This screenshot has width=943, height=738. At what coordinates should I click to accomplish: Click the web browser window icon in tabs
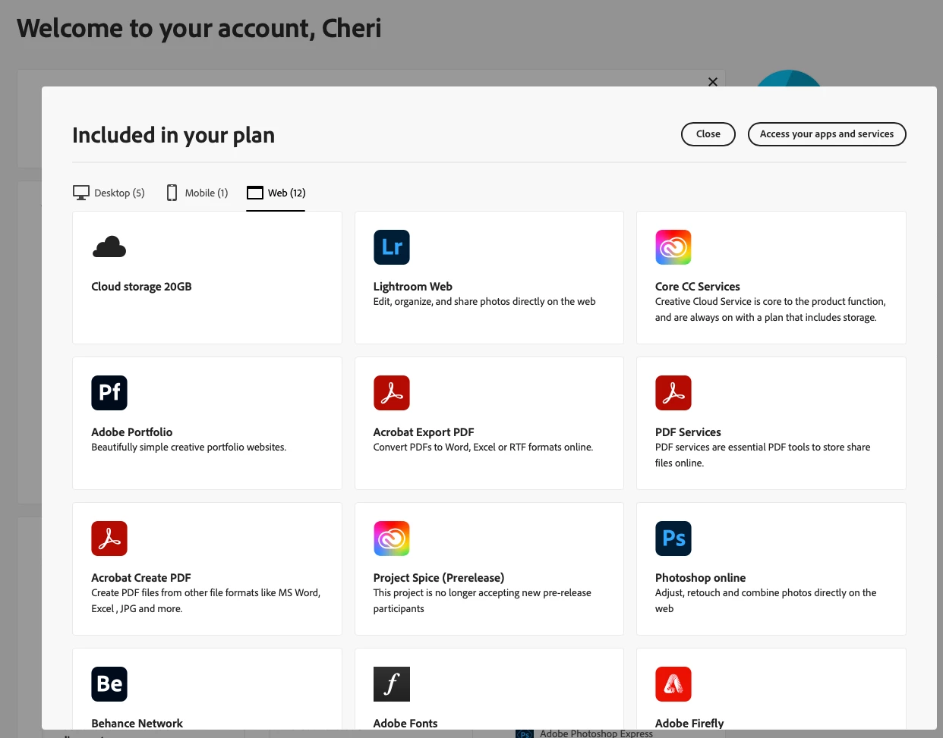(255, 193)
